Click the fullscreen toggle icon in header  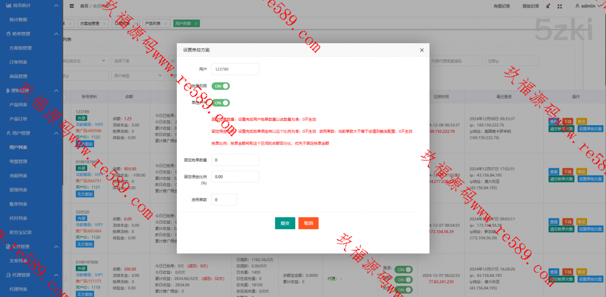[560, 6]
